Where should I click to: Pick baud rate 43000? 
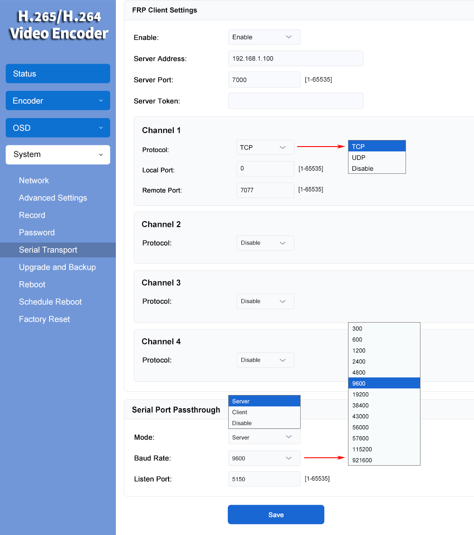pyautogui.click(x=384, y=416)
